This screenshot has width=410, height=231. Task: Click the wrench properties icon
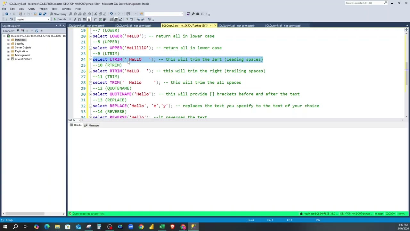[193, 14]
